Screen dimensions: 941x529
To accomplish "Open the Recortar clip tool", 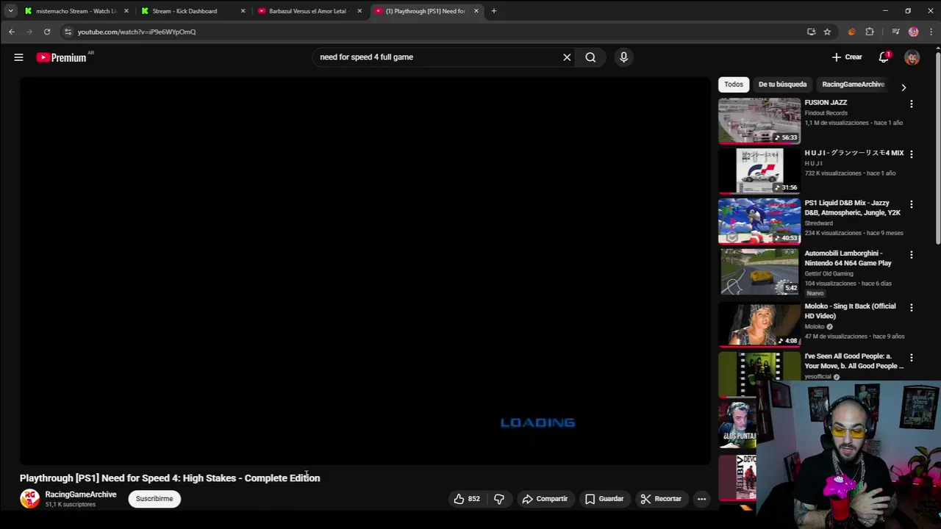I will (661, 499).
